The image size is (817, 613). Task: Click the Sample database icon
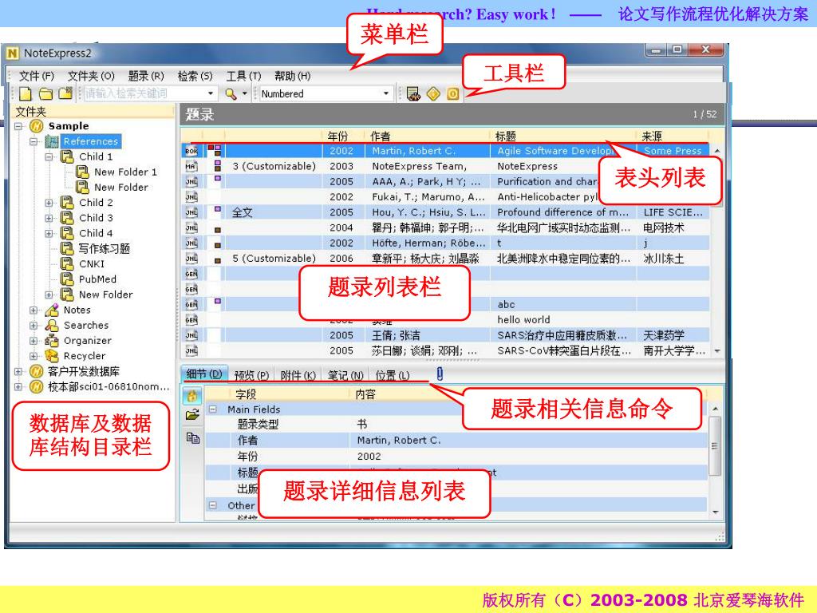[37, 126]
